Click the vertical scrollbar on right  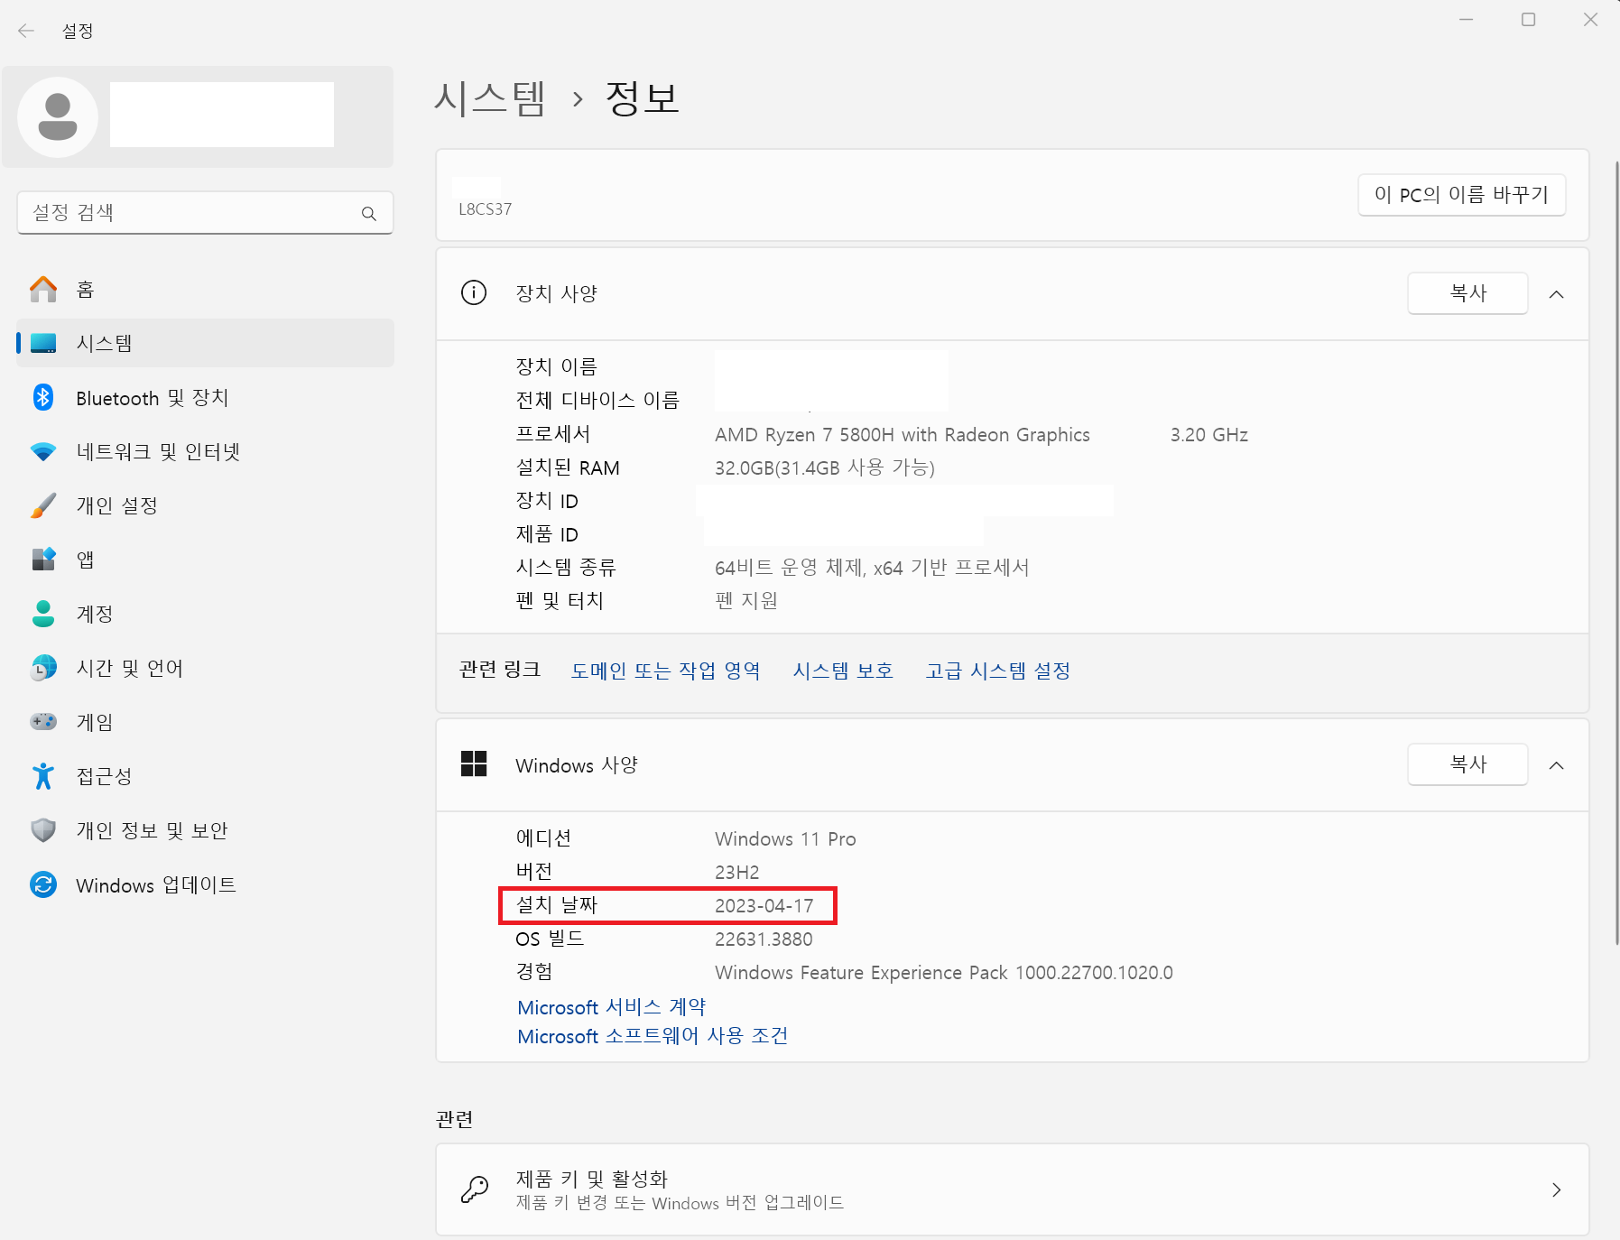pos(1615,552)
